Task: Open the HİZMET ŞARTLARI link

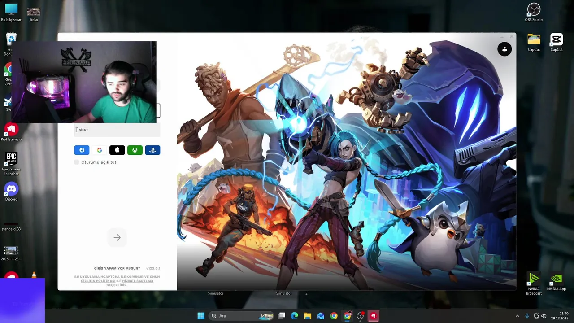Action: (138, 281)
